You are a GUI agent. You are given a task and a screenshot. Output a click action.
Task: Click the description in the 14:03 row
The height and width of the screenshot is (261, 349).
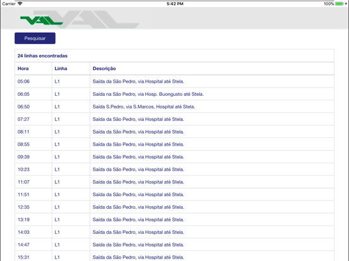click(x=138, y=232)
